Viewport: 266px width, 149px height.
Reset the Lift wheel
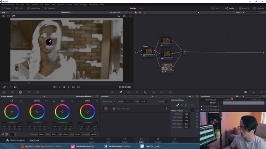point(21,101)
